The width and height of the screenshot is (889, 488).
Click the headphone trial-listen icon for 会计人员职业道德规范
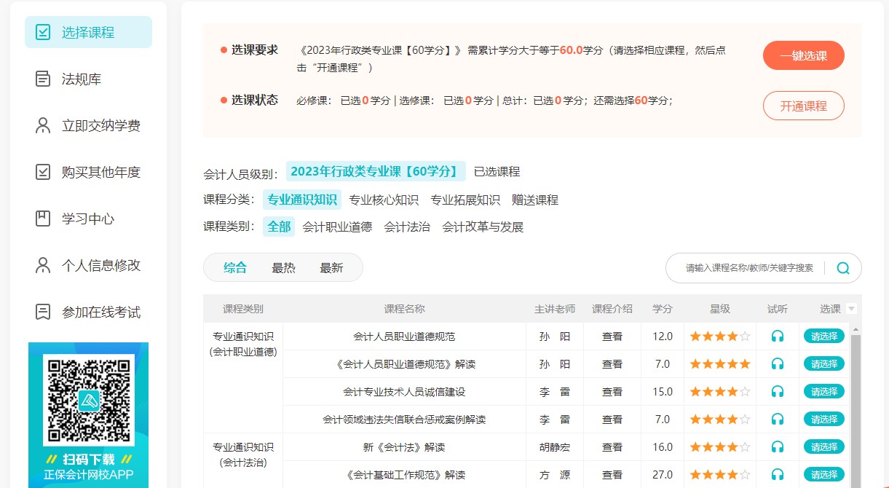tap(778, 337)
